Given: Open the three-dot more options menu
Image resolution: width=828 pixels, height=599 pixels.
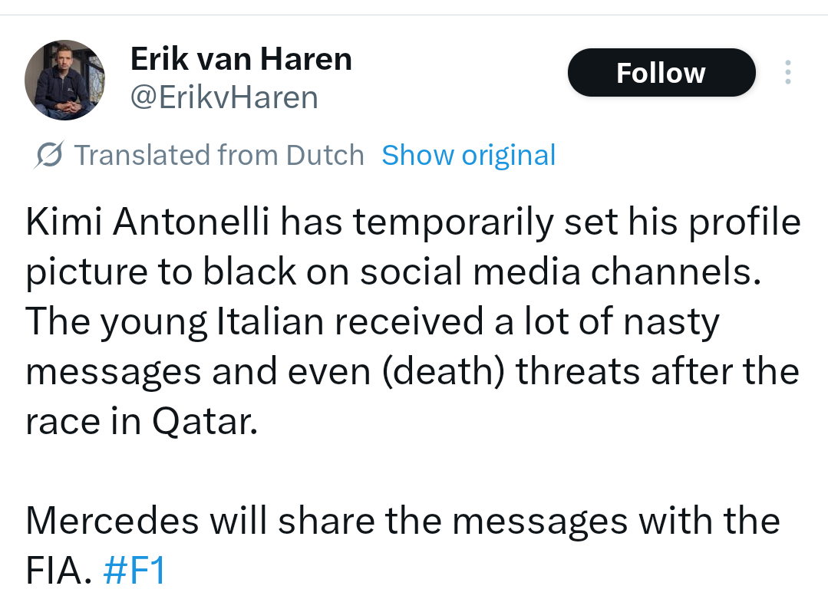Looking at the screenshot, I should point(787,73).
